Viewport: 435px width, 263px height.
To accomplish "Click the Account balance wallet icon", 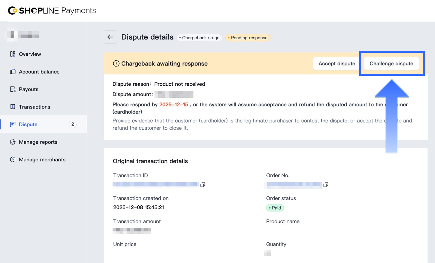I will [13, 72].
